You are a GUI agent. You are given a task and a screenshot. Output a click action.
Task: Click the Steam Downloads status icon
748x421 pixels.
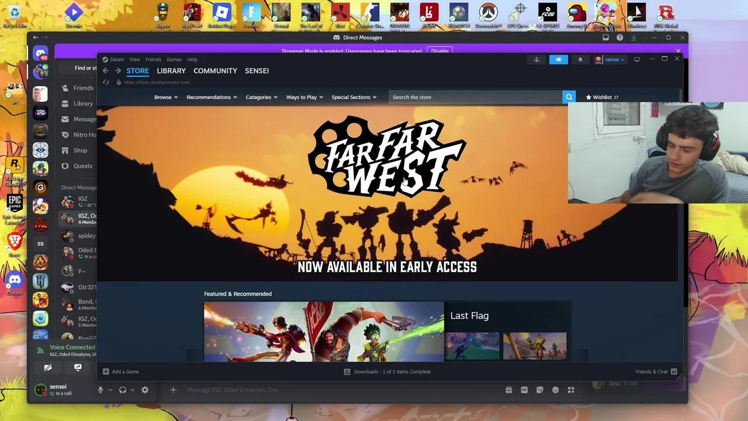click(347, 372)
